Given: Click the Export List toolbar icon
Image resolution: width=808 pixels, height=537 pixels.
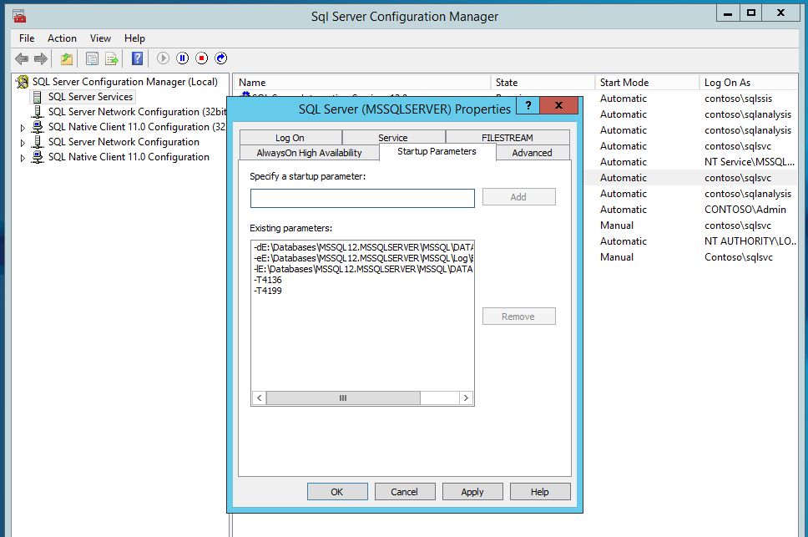Looking at the screenshot, I should [x=112, y=58].
